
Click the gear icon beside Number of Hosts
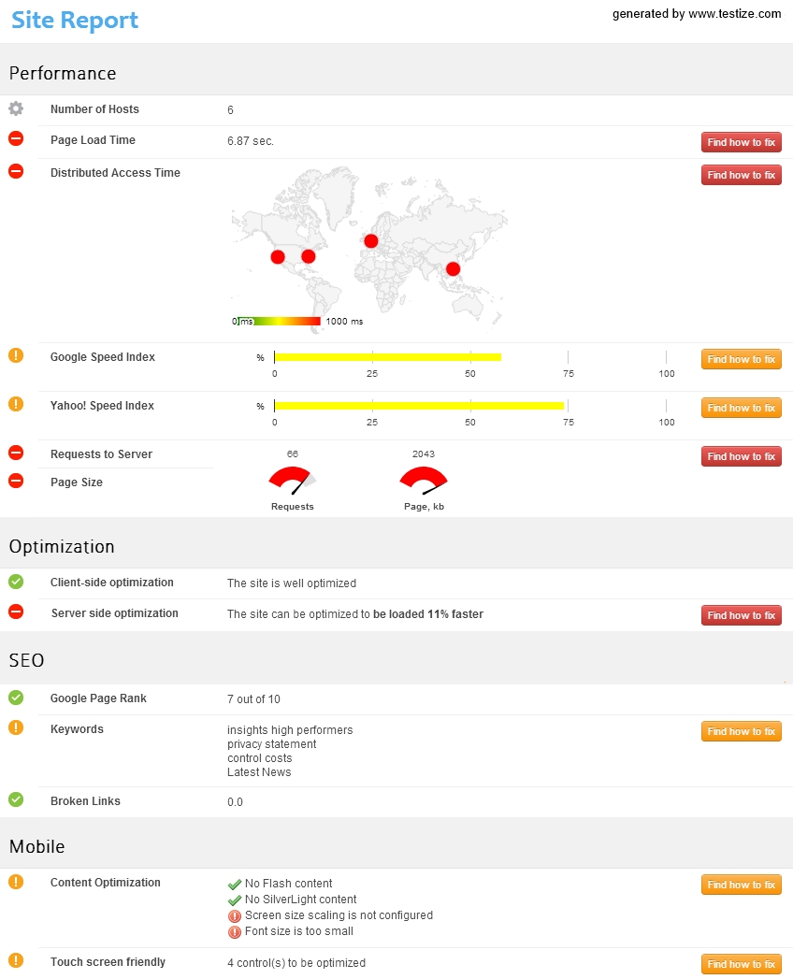[16, 108]
